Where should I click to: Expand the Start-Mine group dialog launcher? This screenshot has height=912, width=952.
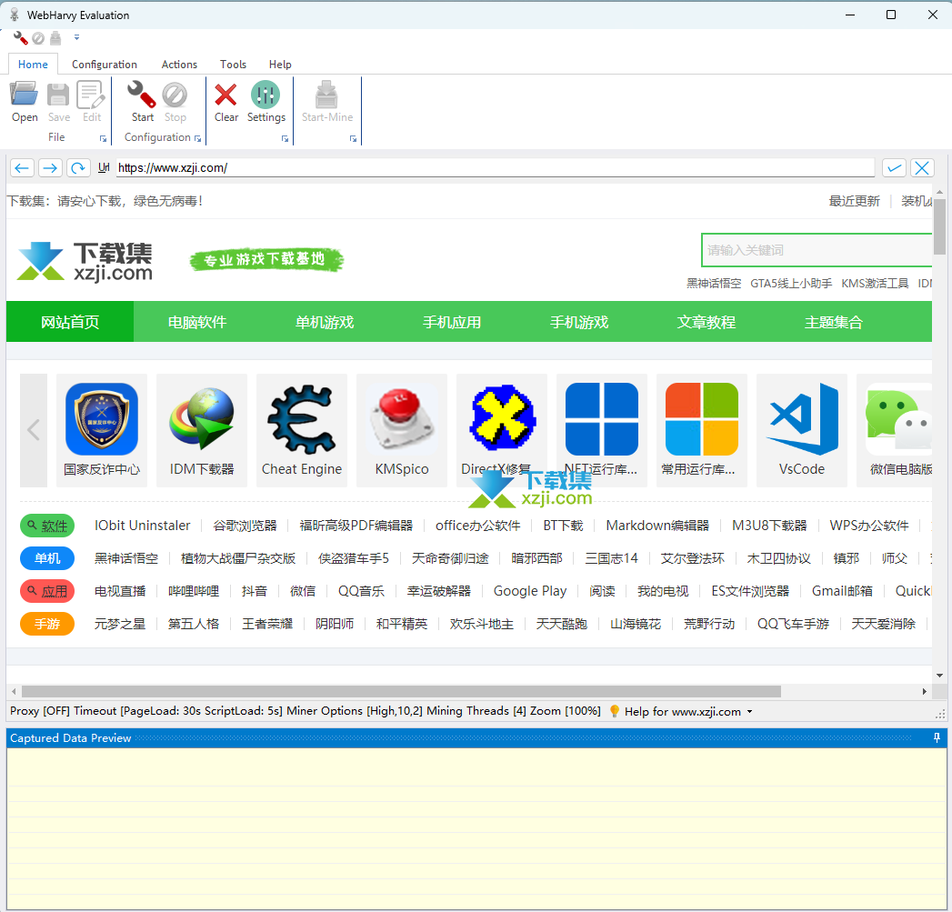pyautogui.click(x=354, y=139)
